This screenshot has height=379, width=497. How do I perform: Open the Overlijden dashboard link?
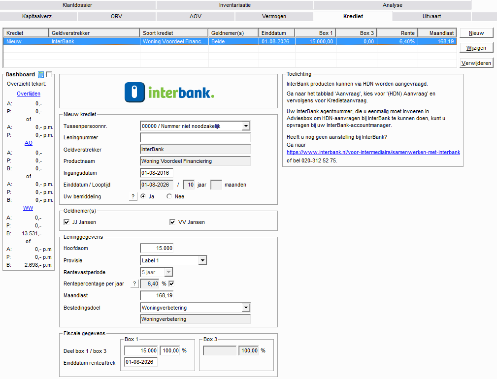tap(29, 94)
